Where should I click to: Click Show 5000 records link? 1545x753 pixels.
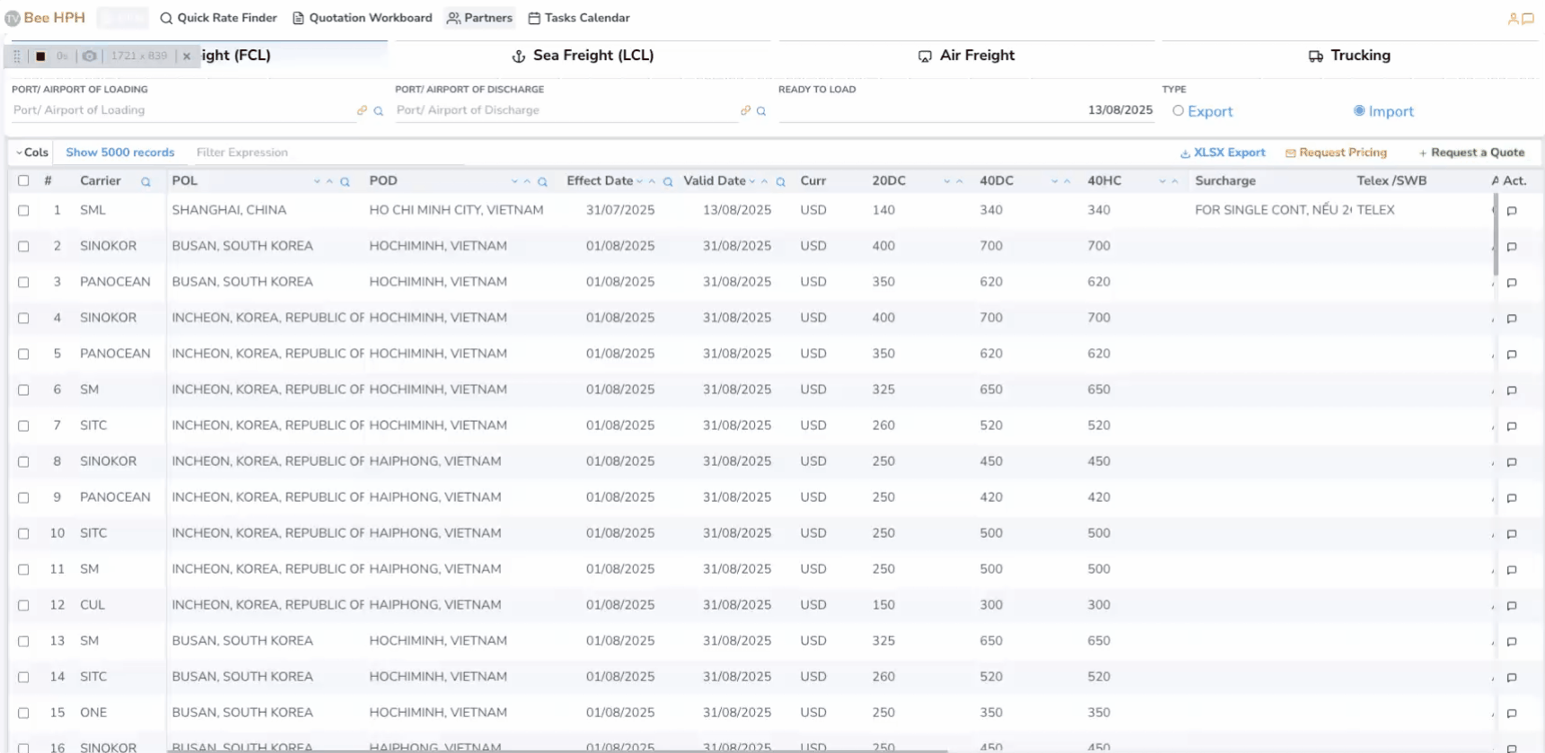tap(120, 153)
